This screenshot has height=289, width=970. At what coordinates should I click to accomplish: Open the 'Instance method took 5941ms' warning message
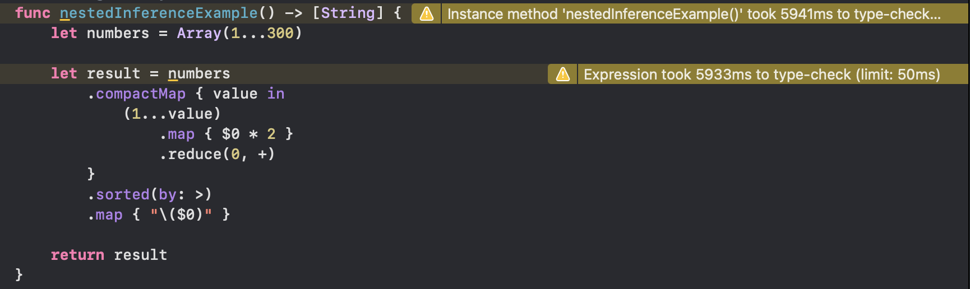point(694,13)
